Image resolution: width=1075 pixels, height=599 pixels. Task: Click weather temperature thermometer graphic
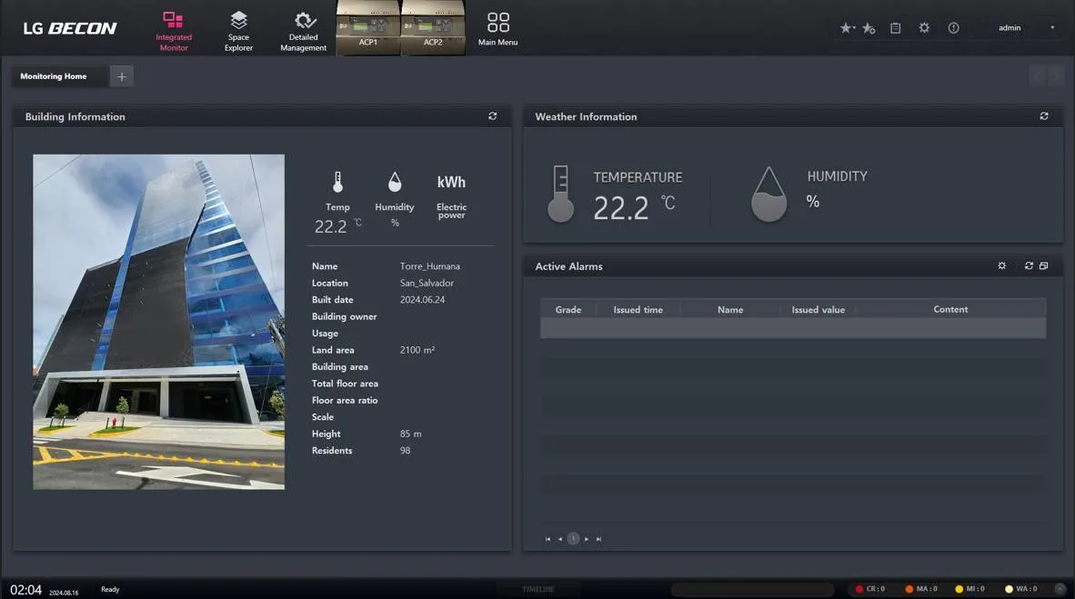tap(561, 194)
